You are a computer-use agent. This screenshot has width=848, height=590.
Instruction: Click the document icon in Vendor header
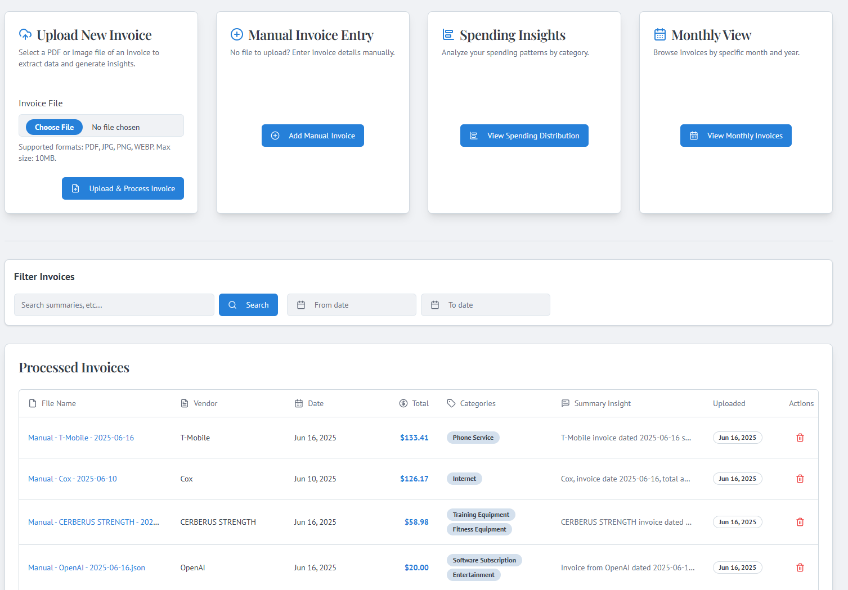(x=185, y=403)
